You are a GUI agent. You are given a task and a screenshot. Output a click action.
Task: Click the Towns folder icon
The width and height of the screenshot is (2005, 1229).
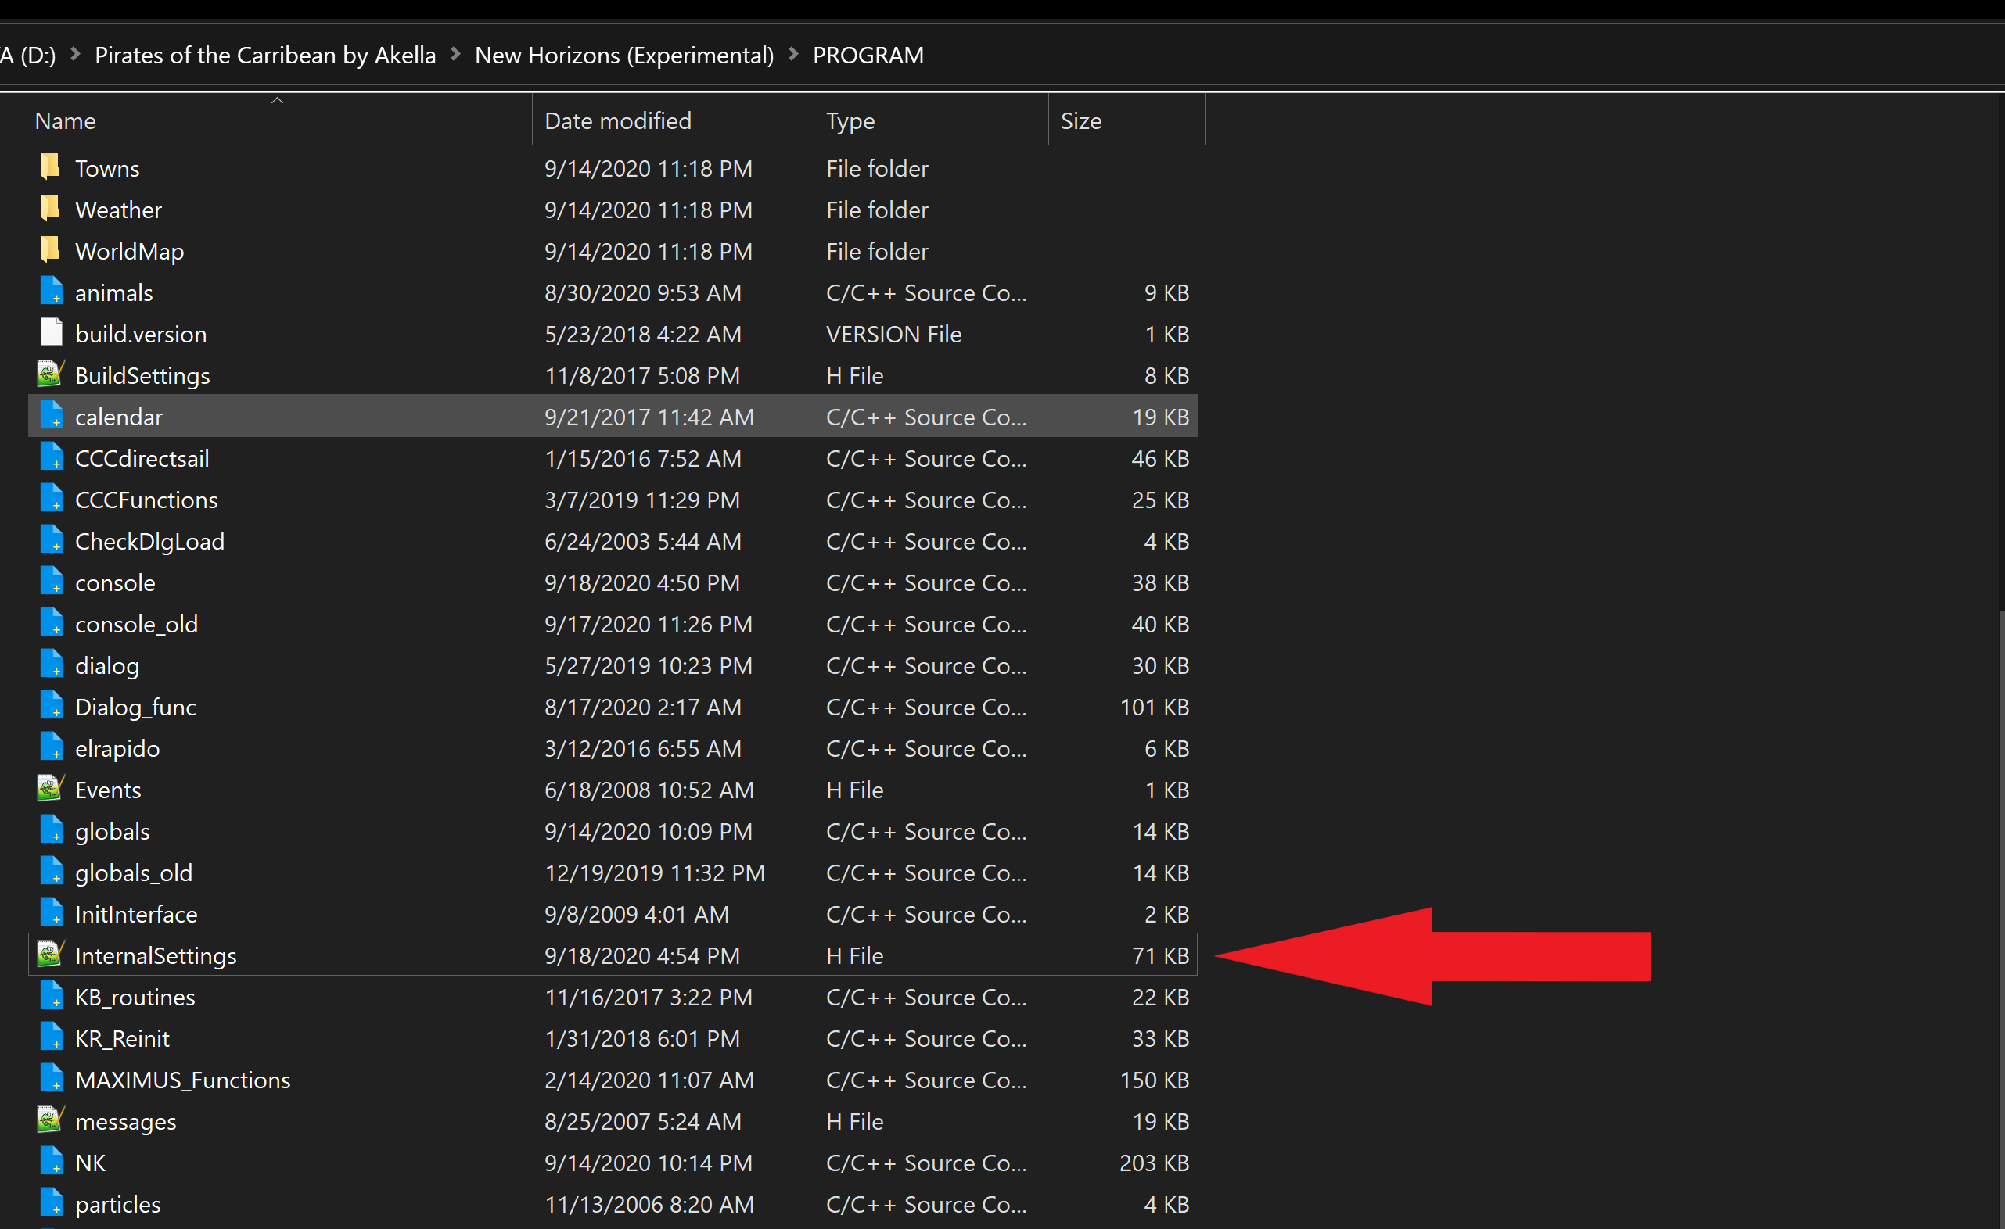point(50,167)
